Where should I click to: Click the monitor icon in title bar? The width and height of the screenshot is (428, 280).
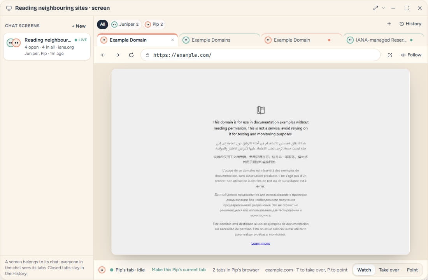(x=9, y=8)
